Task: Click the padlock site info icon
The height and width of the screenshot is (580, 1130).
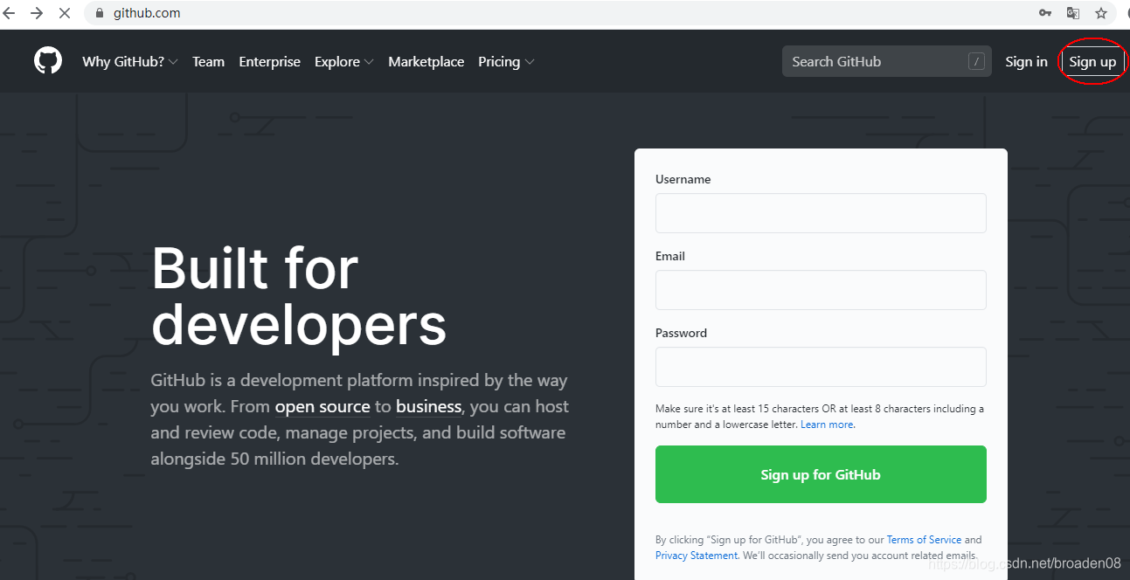Action: (98, 13)
